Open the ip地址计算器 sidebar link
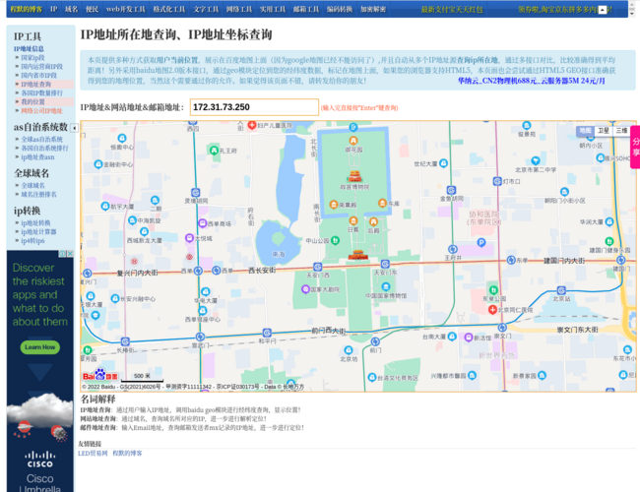This screenshot has height=492, width=640. click(x=39, y=231)
